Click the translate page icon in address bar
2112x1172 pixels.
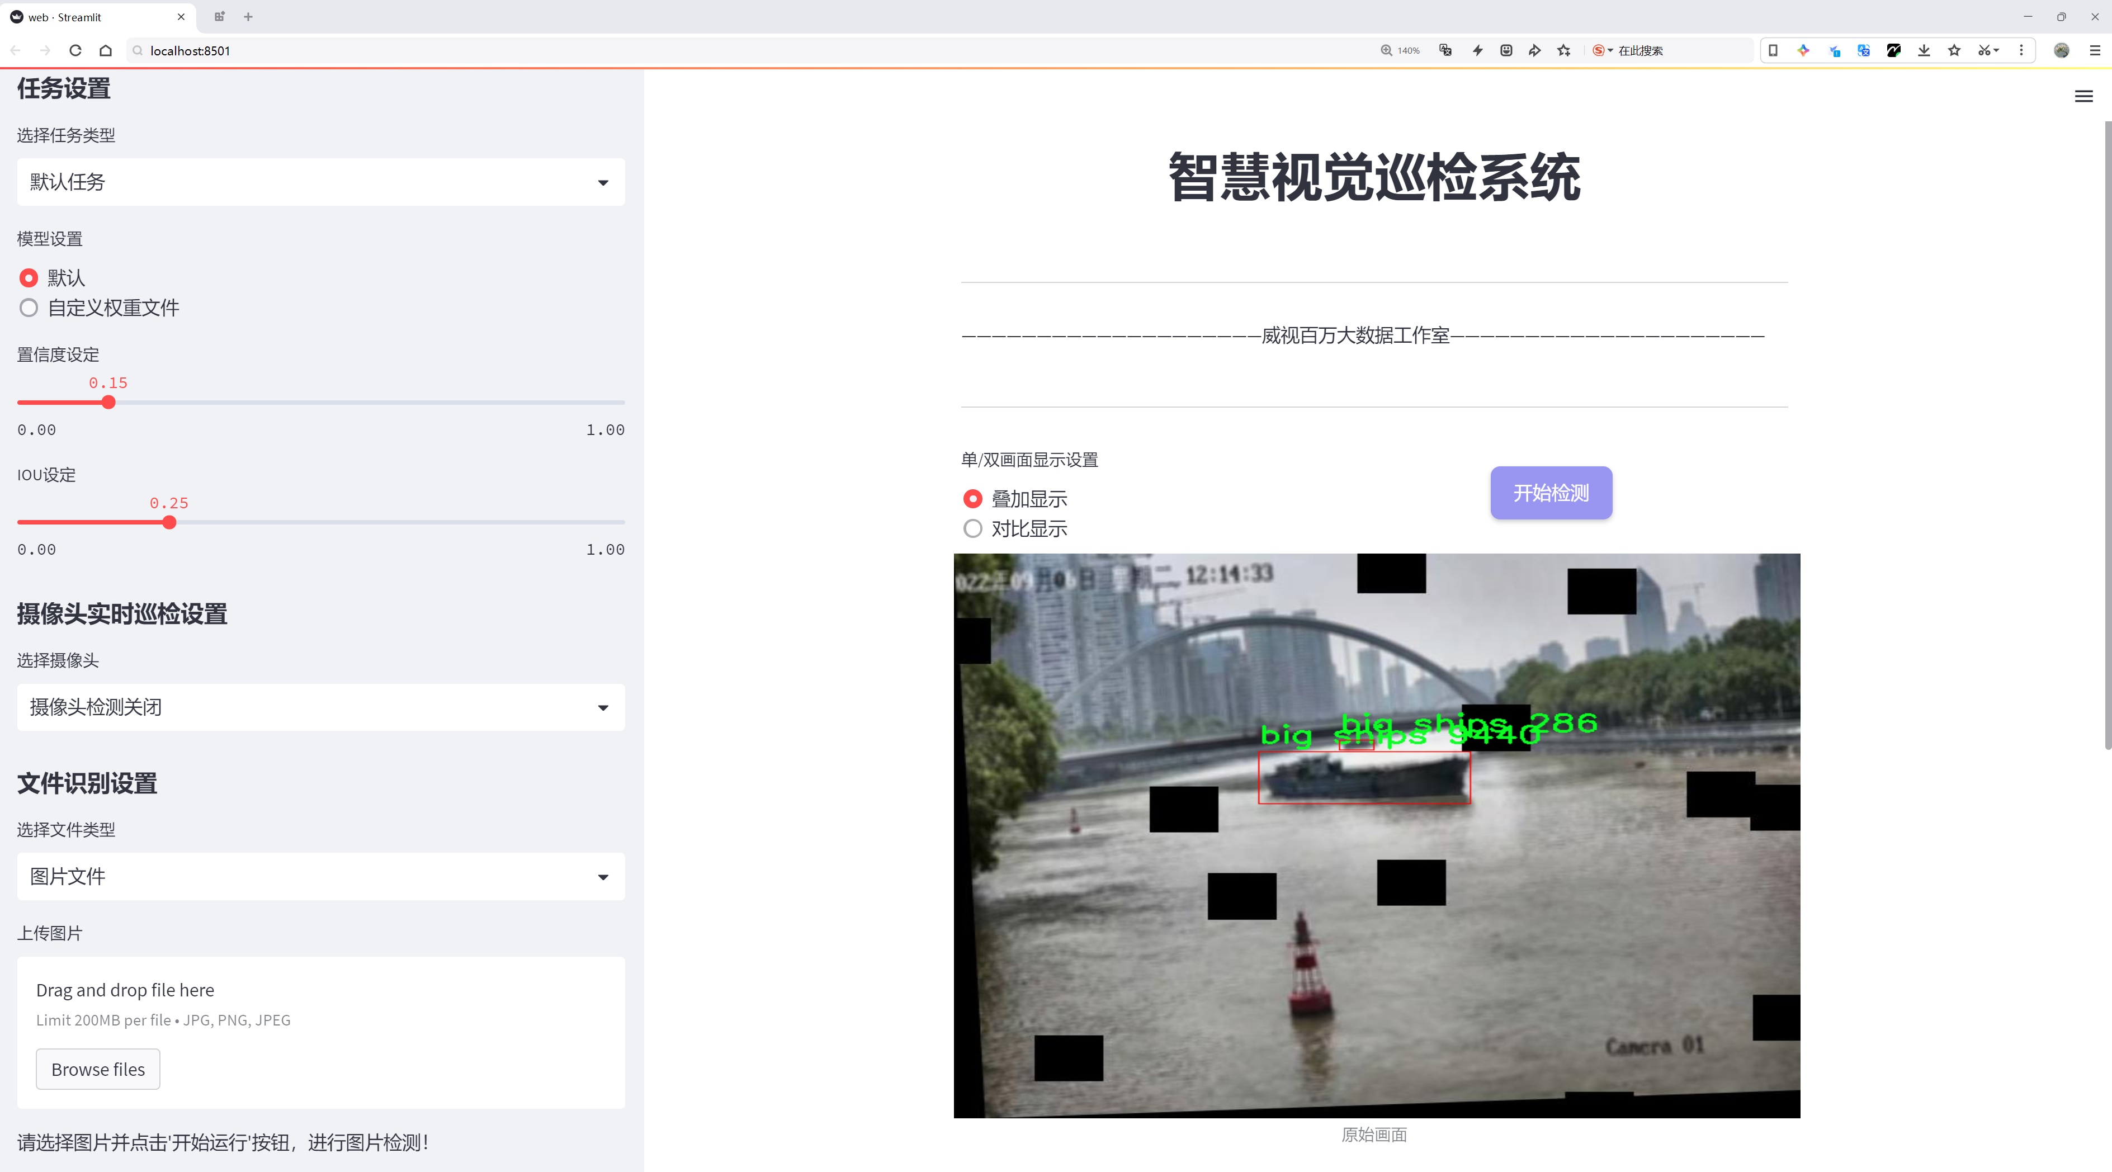(x=1445, y=51)
